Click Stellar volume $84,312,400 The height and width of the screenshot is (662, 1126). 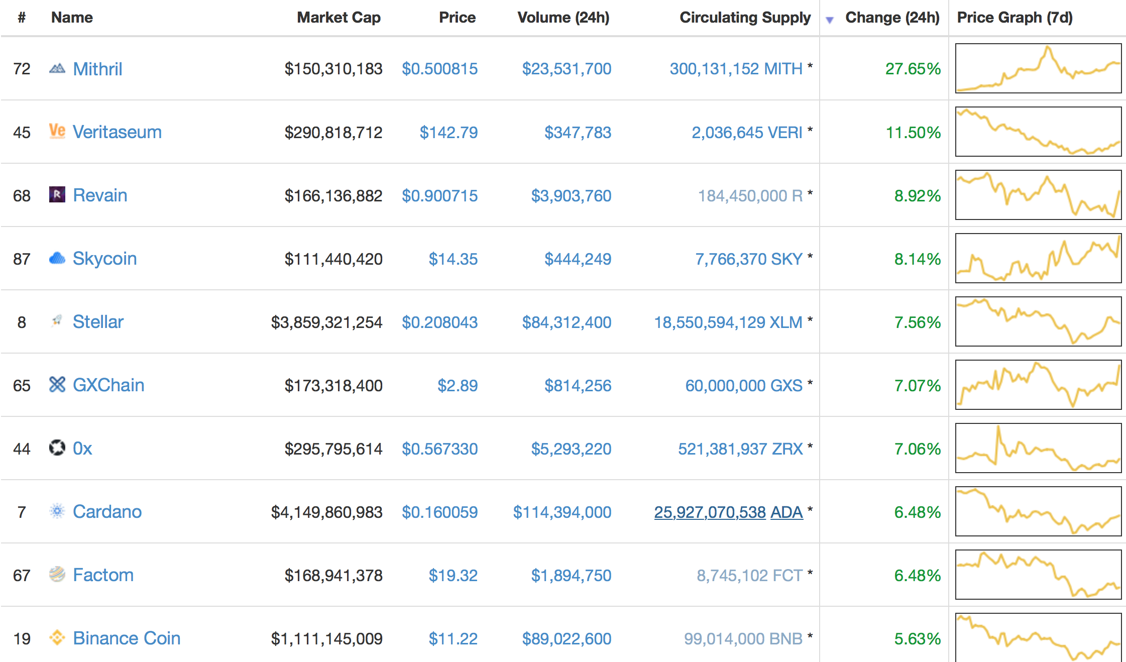567,322
